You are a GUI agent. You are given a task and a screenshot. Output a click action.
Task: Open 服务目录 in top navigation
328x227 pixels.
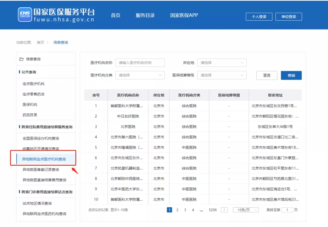pos(145,15)
